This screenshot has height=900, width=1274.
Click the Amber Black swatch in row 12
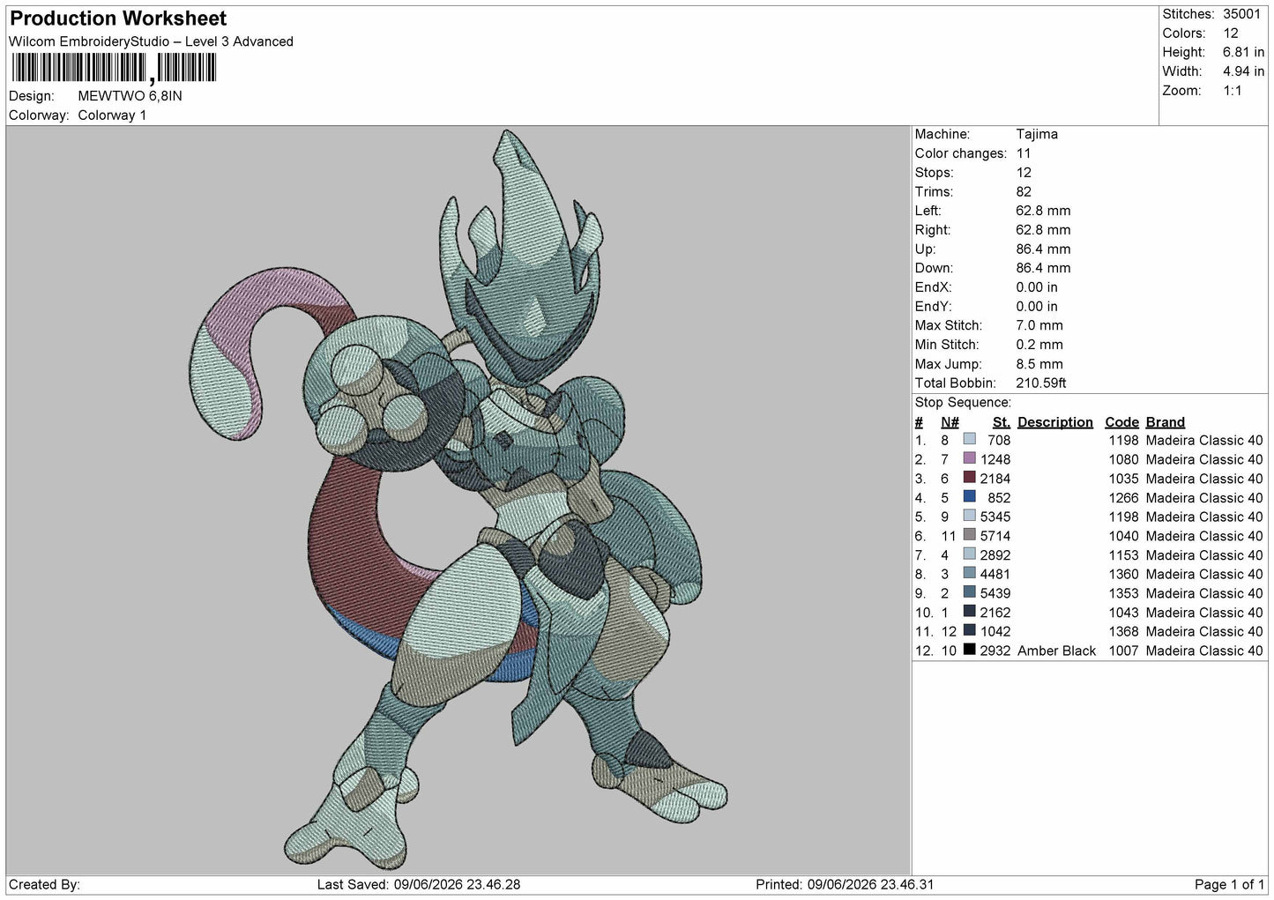[970, 651]
